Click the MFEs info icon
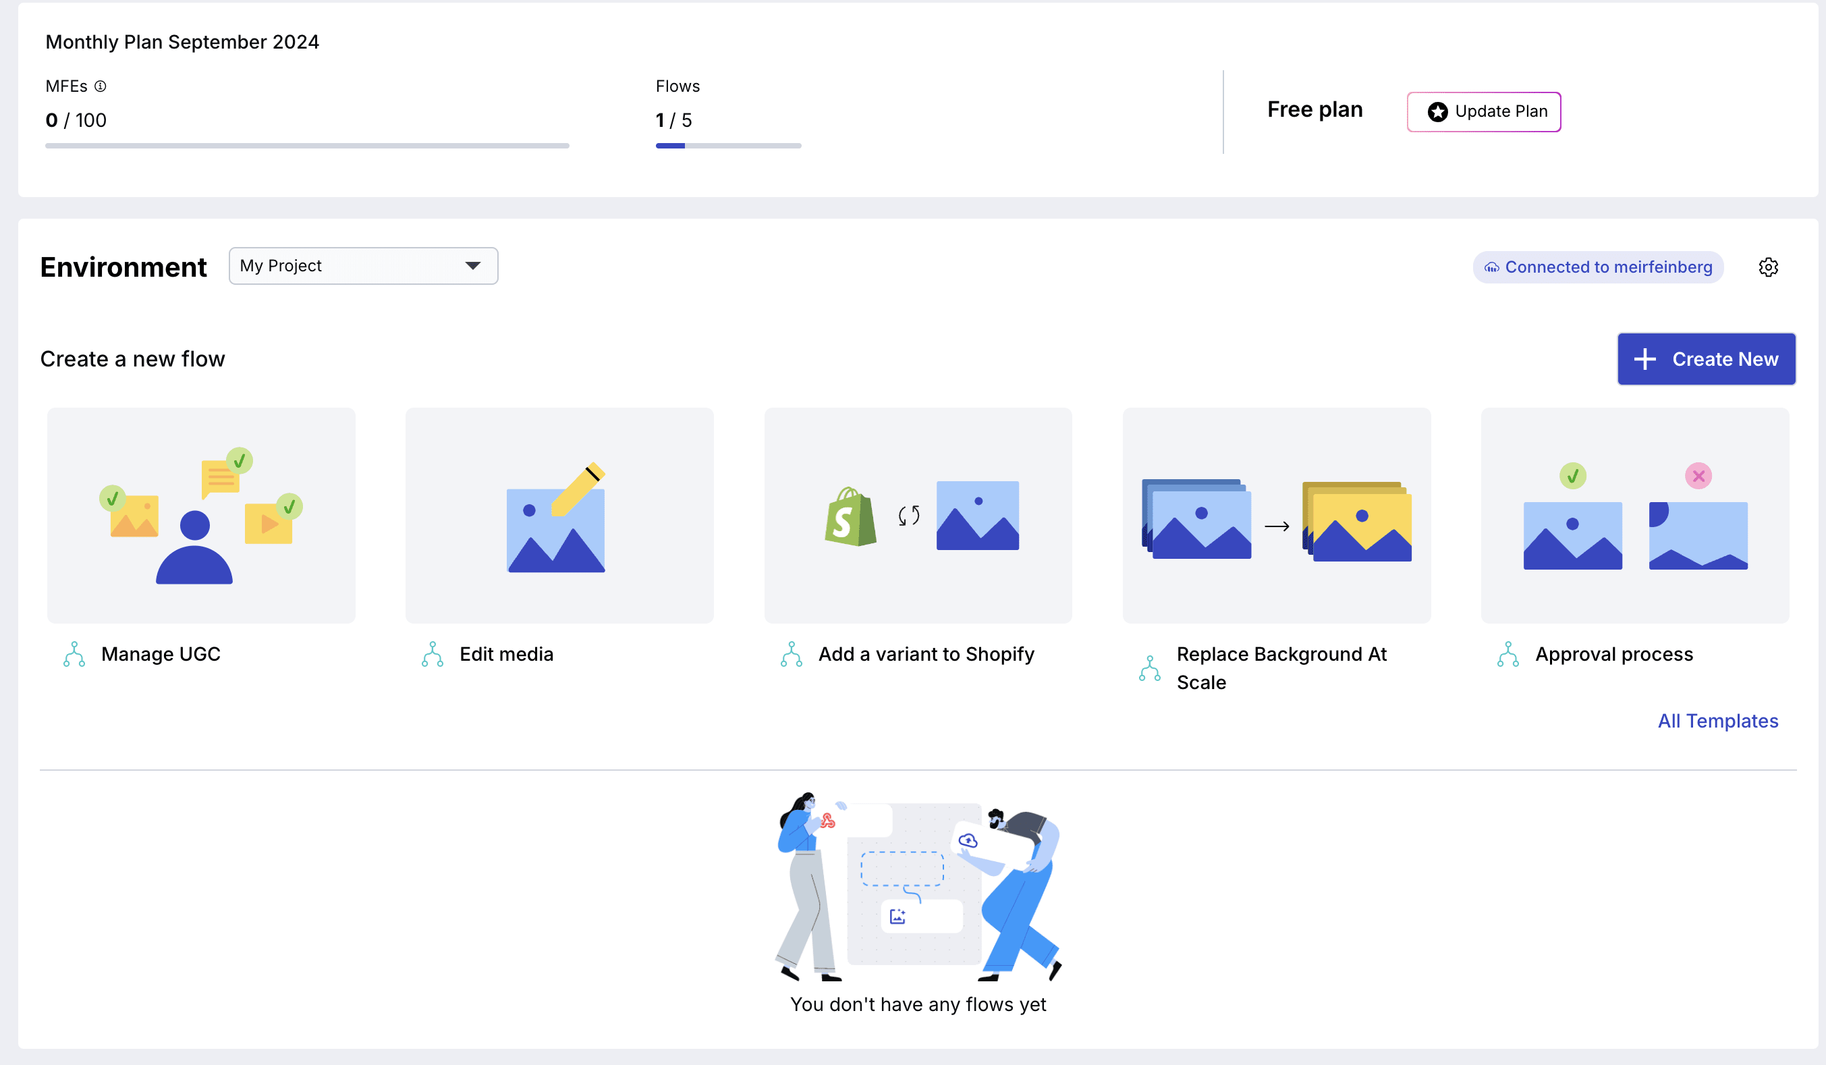The height and width of the screenshot is (1065, 1826). 101,86
